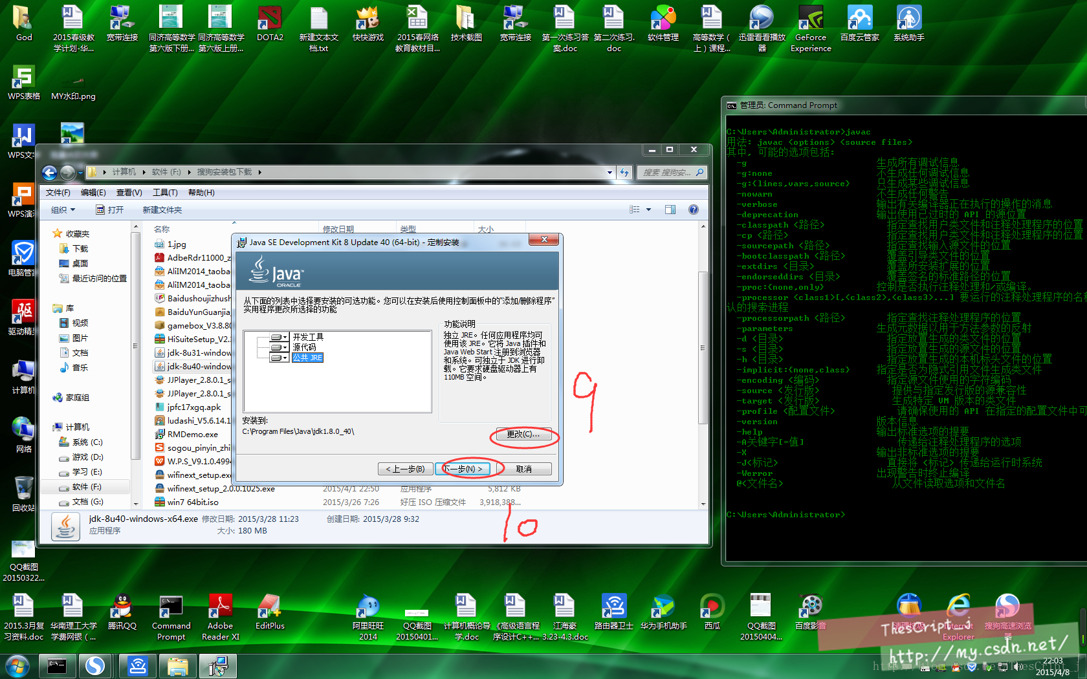Open the Sogou browser taskbar icon
Image resolution: width=1087 pixels, height=679 pixels.
tap(96, 665)
